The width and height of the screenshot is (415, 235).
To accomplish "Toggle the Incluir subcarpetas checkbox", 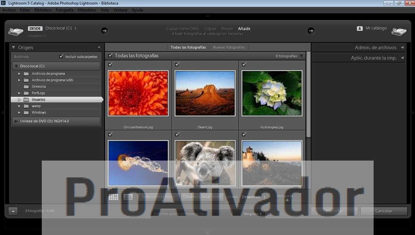I will tap(60, 56).
